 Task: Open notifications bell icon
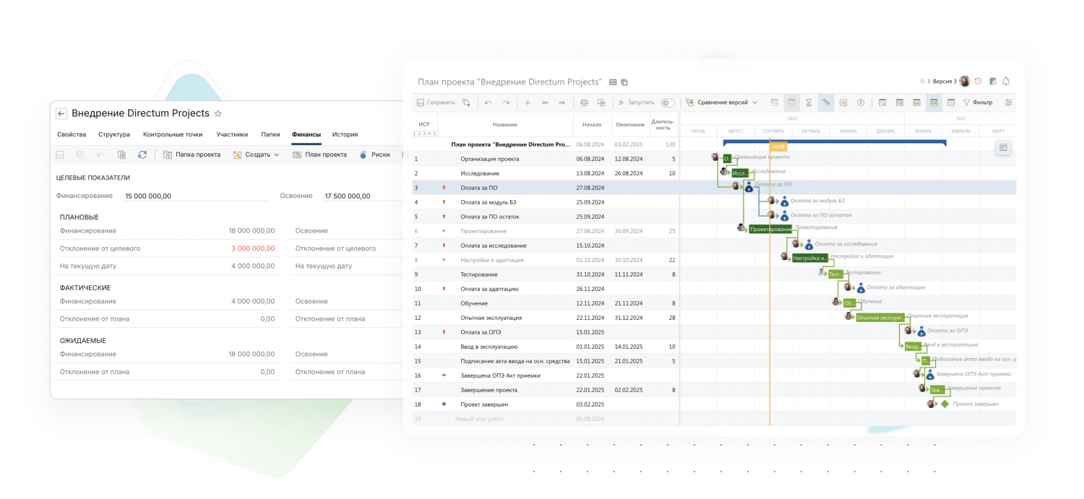coord(1005,82)
